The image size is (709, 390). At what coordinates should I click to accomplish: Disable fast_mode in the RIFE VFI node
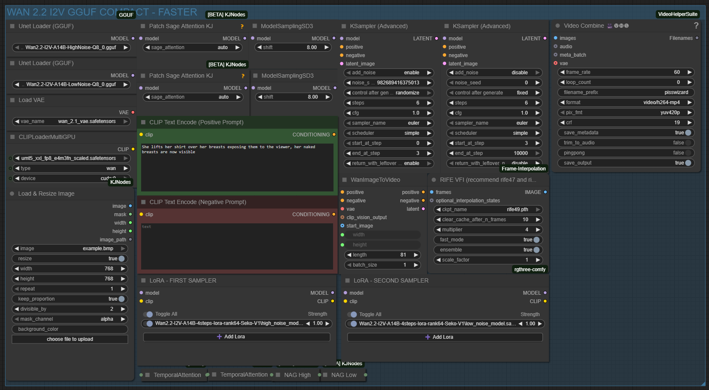click(536, 240)
